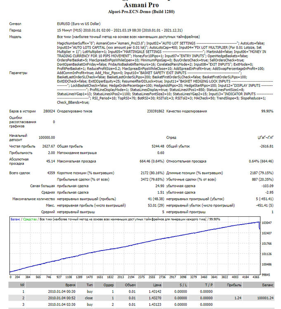The width and height of the screenshot is (281, 309).
Task: Select modelling quality value 99.90%
Action: [x=267, y=111]
